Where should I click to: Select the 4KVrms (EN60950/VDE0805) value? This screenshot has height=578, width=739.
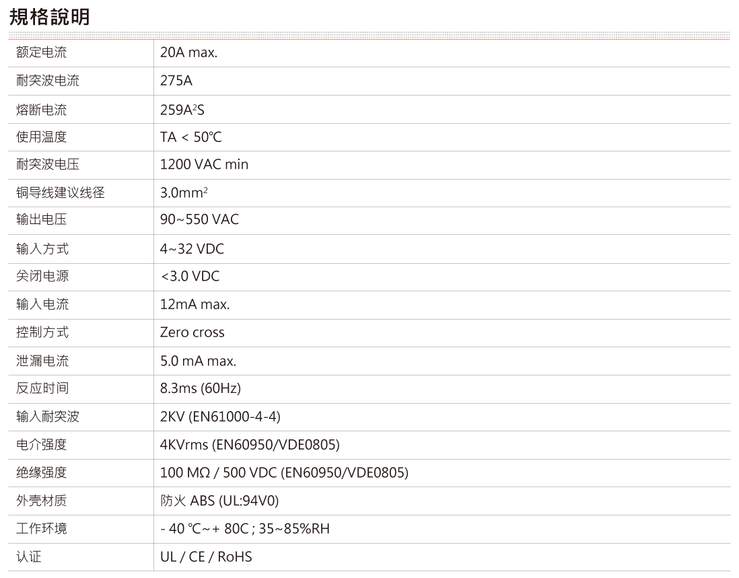click(x=250, y=445)
